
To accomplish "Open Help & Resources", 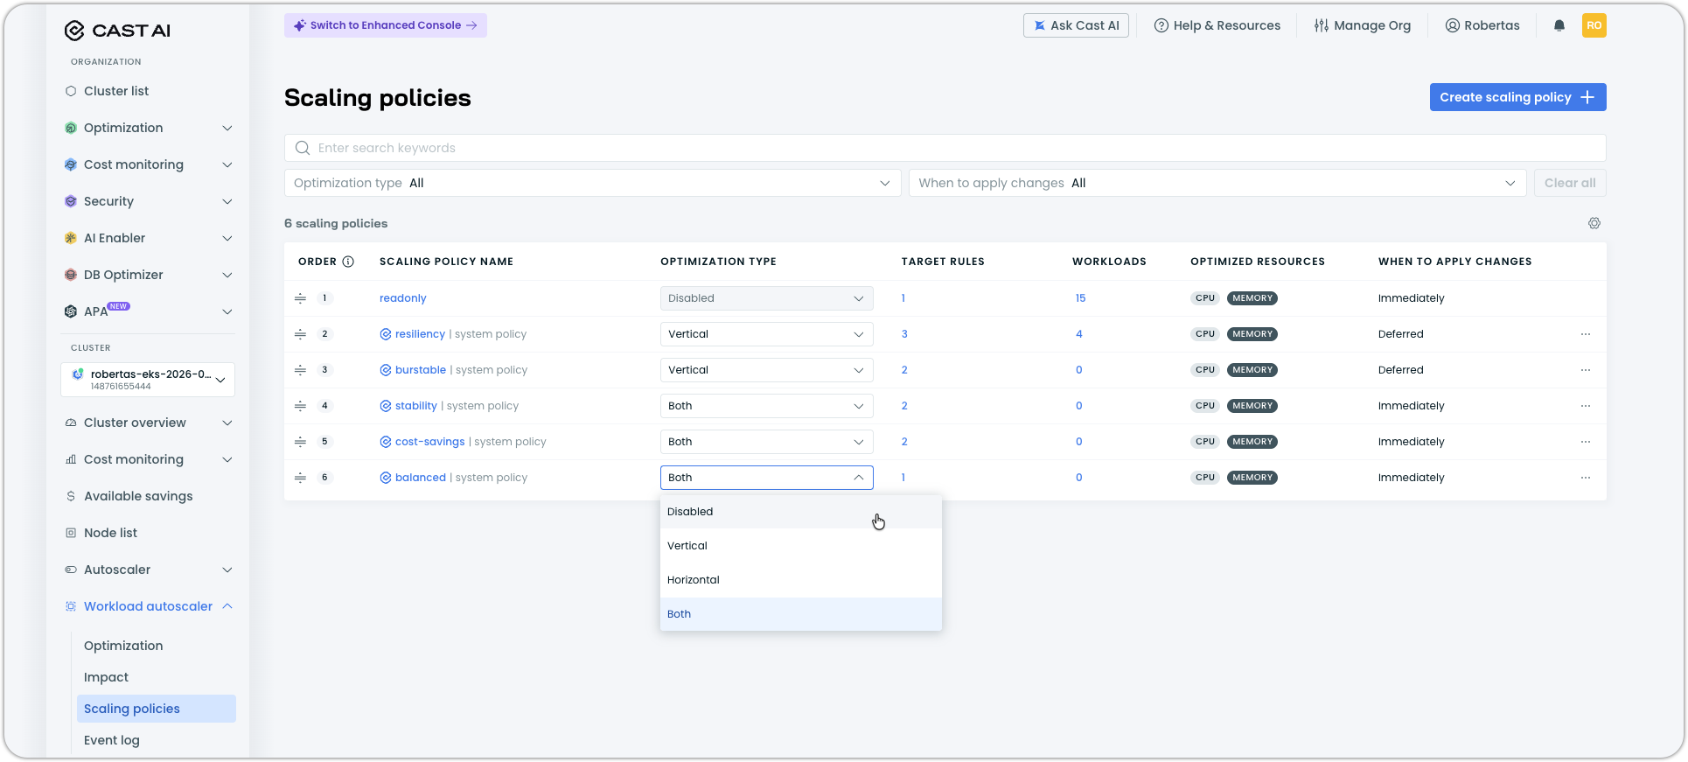I will (1217, 25).
